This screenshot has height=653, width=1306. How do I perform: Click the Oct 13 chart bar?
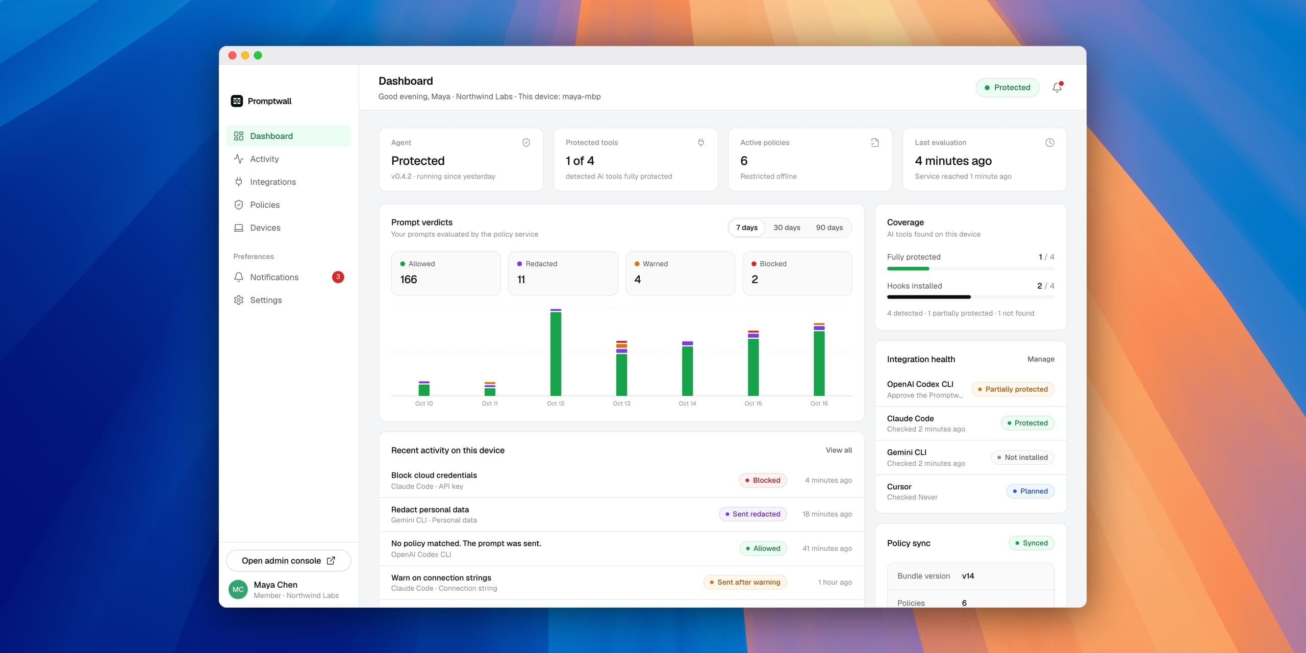coord(621,368)
